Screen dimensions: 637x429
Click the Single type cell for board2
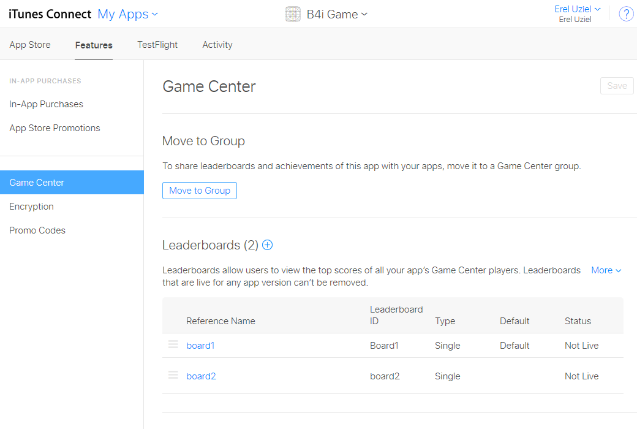pos(448,376)
